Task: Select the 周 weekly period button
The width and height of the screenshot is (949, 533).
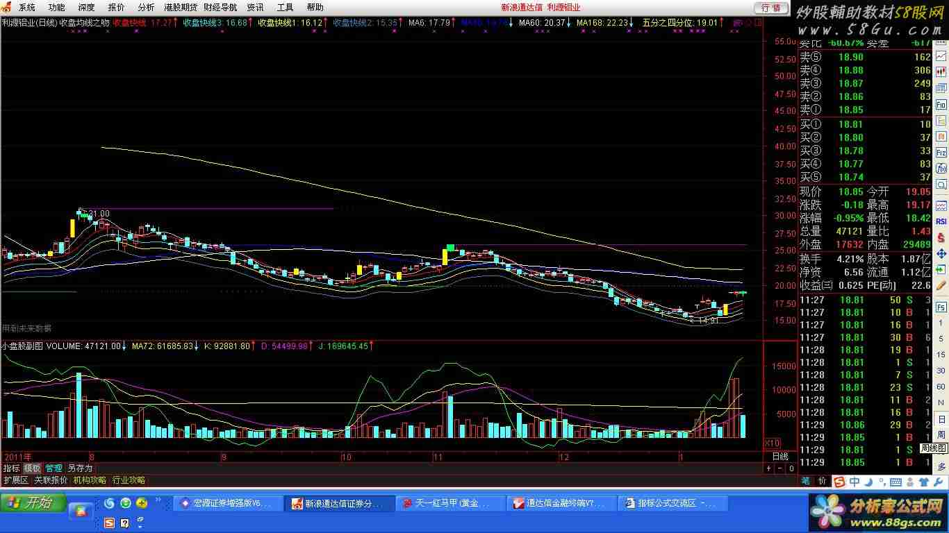Action: pos(941,434)
